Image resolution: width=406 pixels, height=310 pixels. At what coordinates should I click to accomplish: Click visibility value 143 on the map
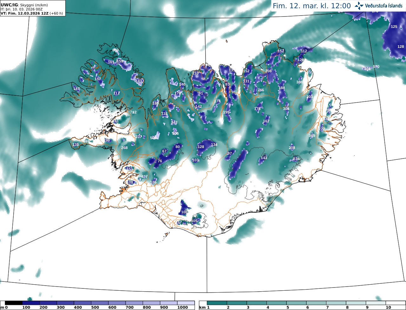pos(264,158)
